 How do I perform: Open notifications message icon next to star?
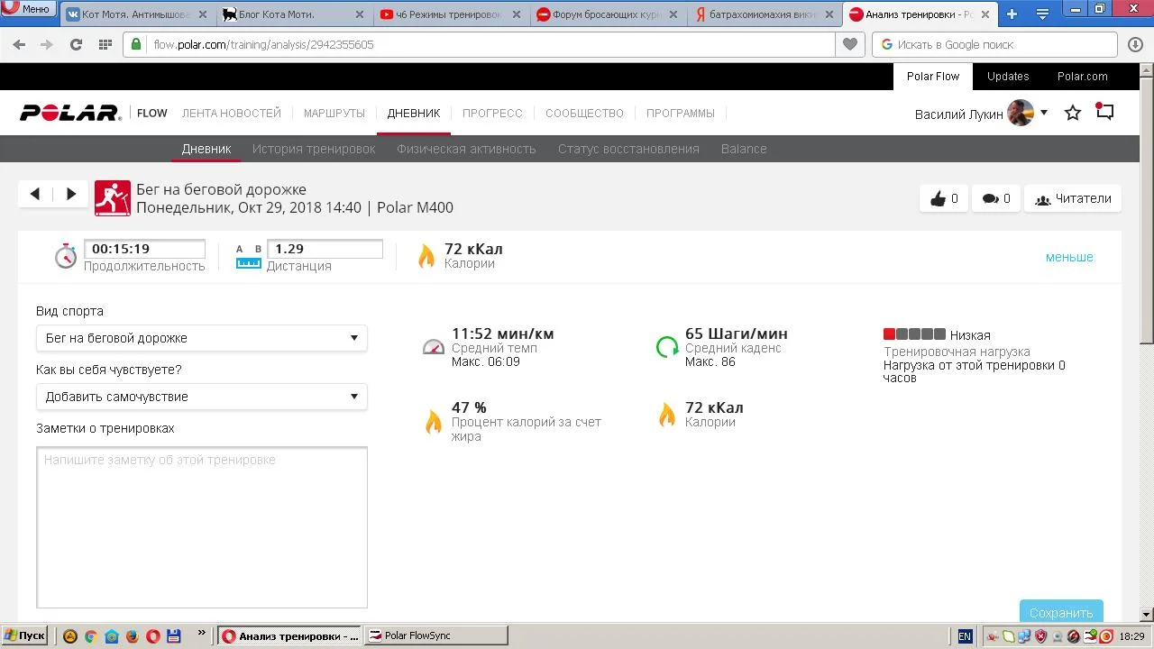pyautogui.click(x=1104, y=113)
